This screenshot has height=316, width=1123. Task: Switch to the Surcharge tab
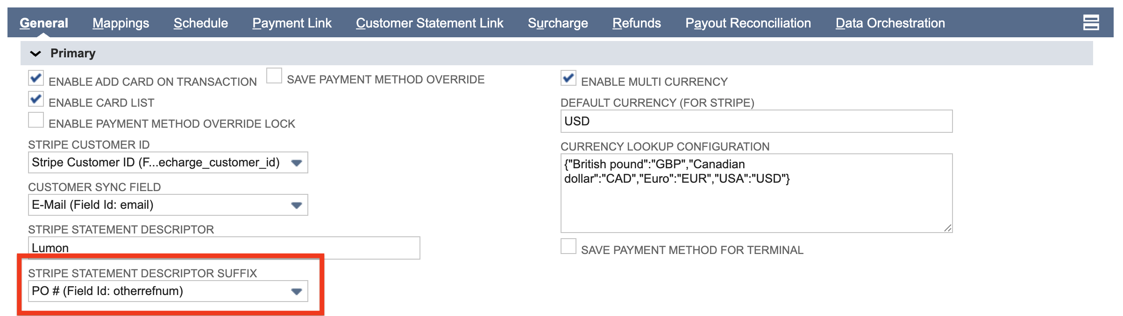(558, 23)
